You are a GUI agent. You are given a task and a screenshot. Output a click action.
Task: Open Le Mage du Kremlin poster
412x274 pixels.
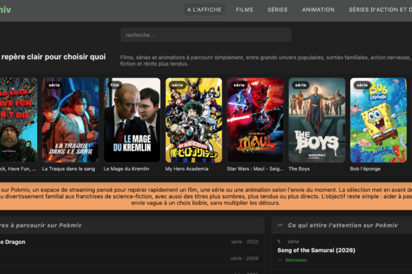click(x=132, y=120)
